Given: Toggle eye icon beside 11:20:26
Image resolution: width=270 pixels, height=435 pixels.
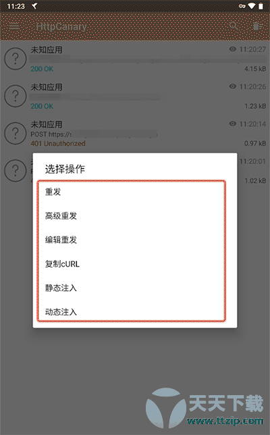Looking at the screenshot, I should (233, 86).
